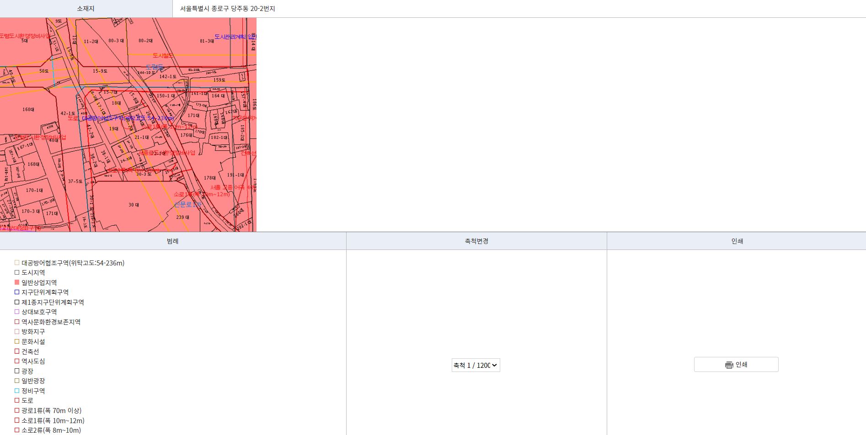Click the 광로1류(폭 70m 이상) legend text

(52, 411)
